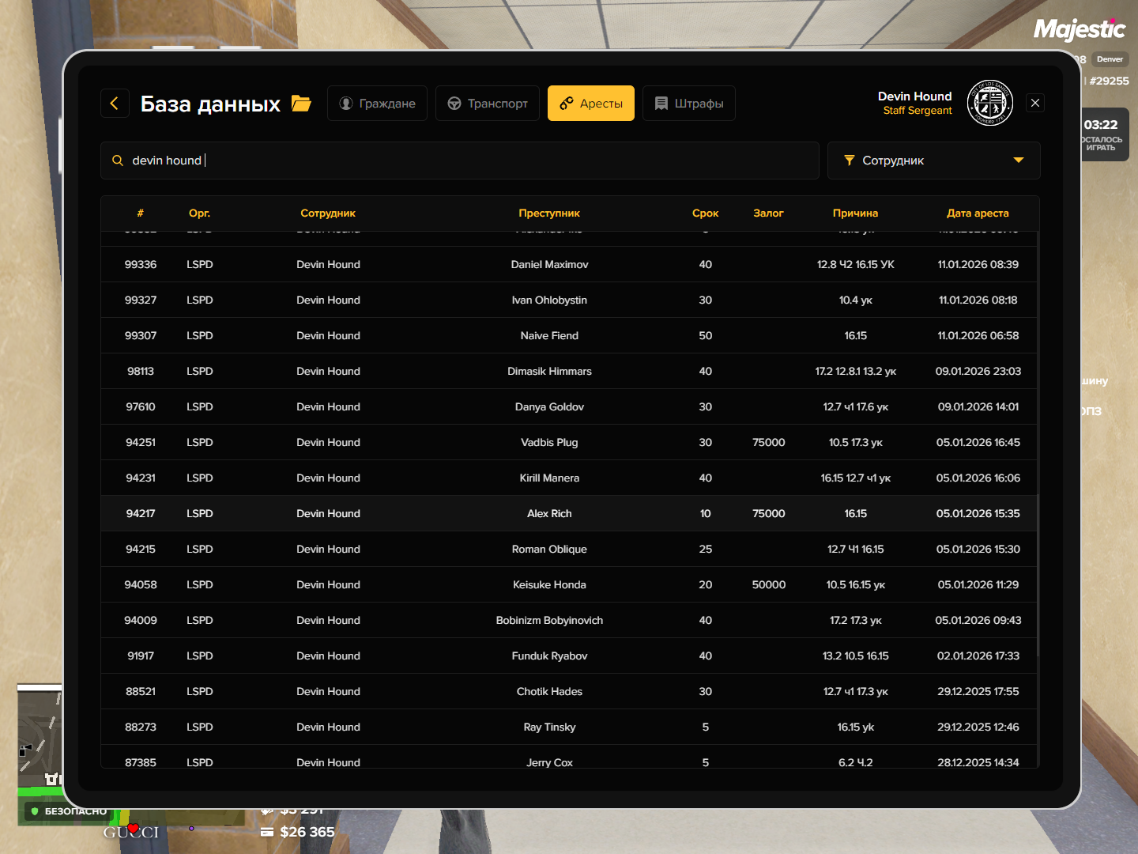Select the Аресты tab

[591, 104]
